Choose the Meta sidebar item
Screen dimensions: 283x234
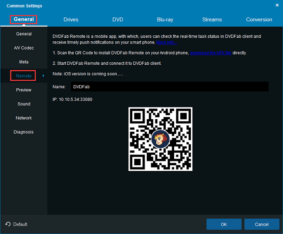[x=24, y=62]
